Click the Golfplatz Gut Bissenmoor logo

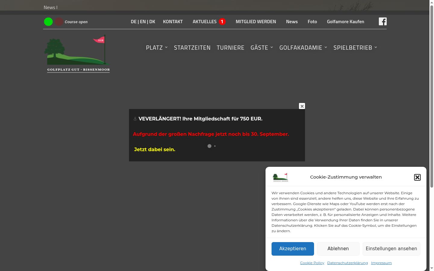tap(77, 54)
